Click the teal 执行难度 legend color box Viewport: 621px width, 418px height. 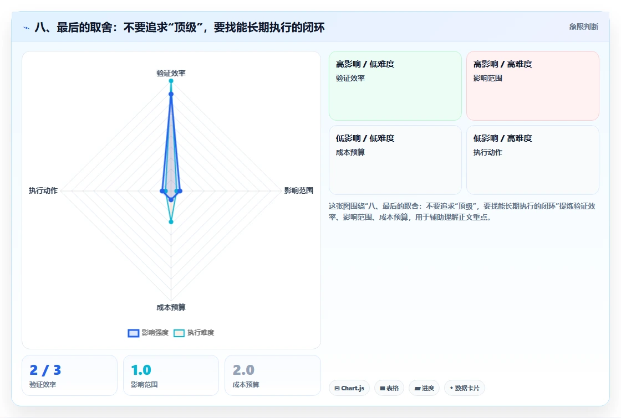[179, 333]
